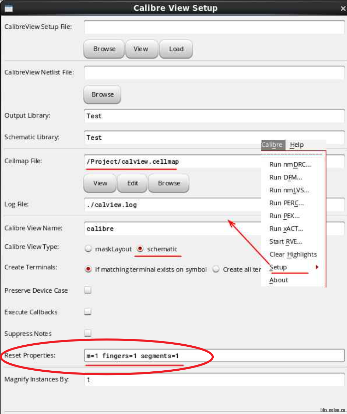Viewport: 347px width, 414px height.
Task: Choose Run PERC from Calibre menu
Action: click(x=287, y=203)
